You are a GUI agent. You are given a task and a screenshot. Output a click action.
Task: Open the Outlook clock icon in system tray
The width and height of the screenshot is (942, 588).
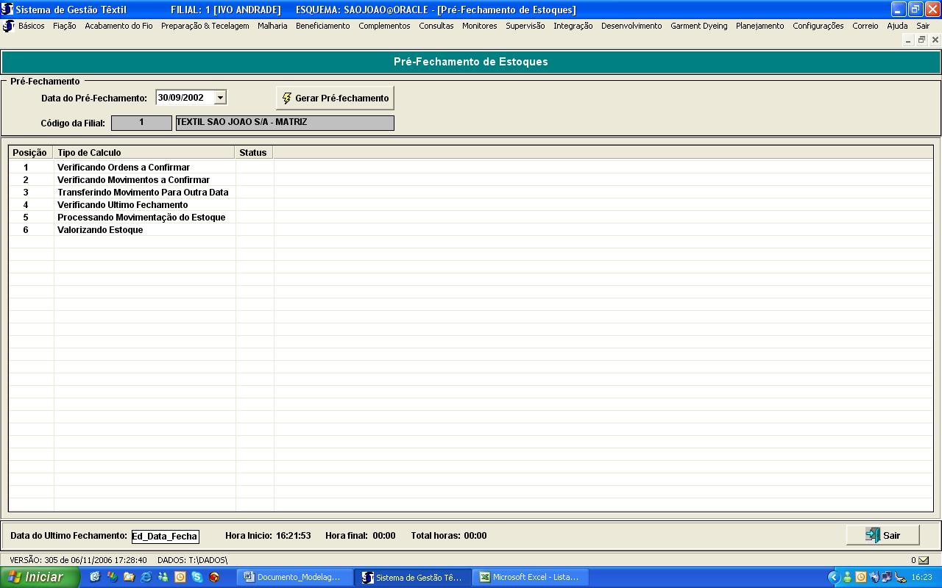[x=860, y=577]
